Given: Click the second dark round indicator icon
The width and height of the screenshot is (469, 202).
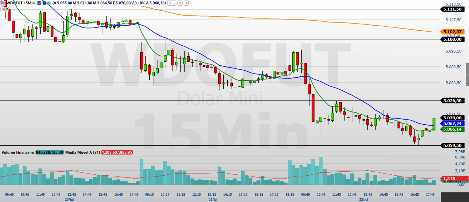Looking at the screenshot, I should pos(44,3).
